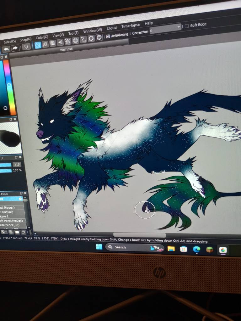
Task: Click the brush folder icon
Action: (17, 232)
